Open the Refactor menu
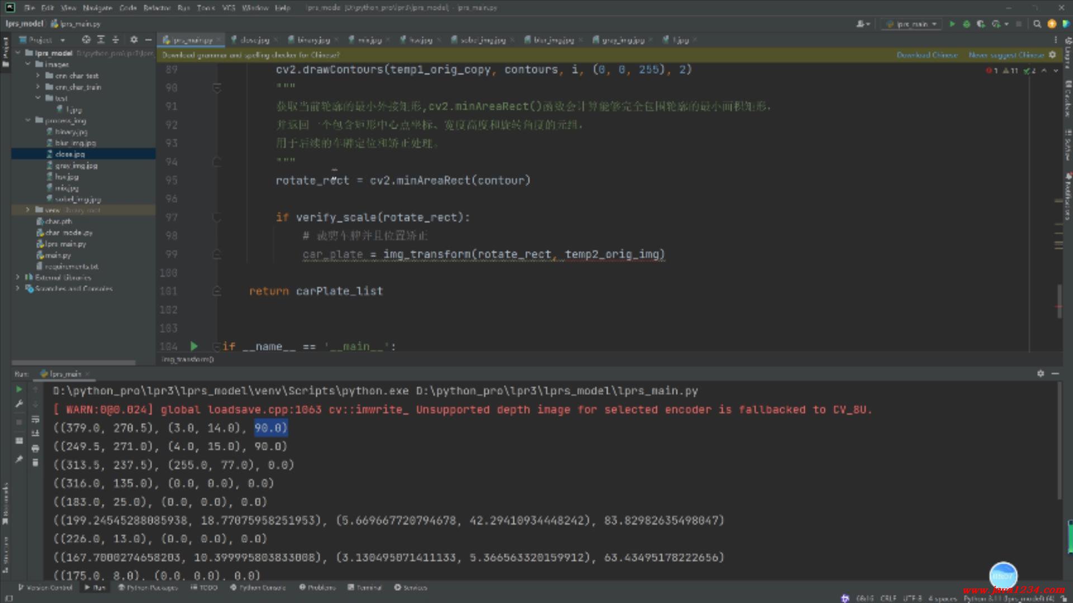The width and height of the screenshot is (1073, 603). point(156,8)
